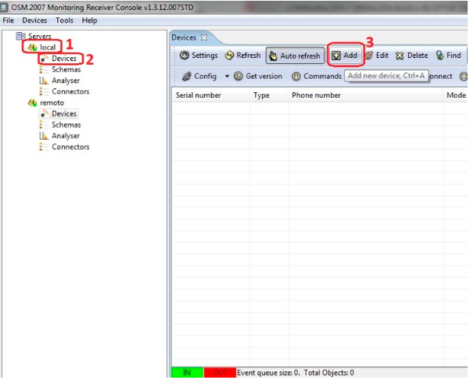Open Schemas under local server
Image resolution: width=470 pixels, height=380 pixels.
pos(66,70)
